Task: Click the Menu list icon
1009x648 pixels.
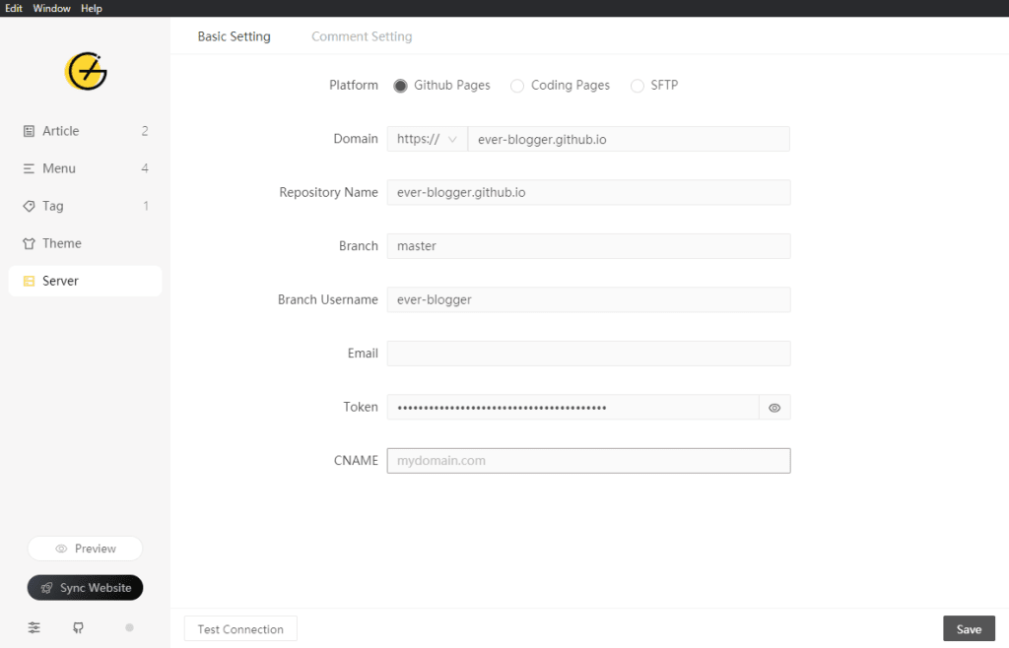Action: (x=29, y=168)
